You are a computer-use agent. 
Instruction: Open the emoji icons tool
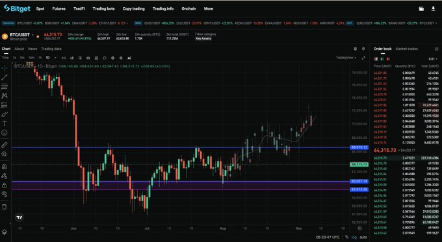[5, 132]
